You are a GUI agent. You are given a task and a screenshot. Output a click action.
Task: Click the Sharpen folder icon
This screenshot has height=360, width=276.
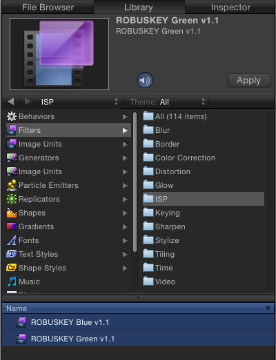tap(148, 226)
